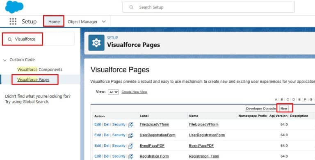Open FileUploadVFform preview popup icon
This screenshot has height=160, width=315.
coord(131,124)
